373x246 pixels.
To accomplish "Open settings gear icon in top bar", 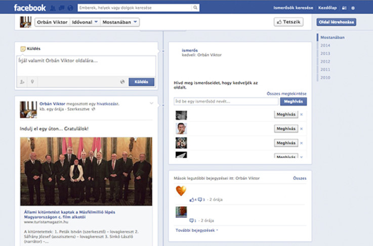I will point(353,8).
